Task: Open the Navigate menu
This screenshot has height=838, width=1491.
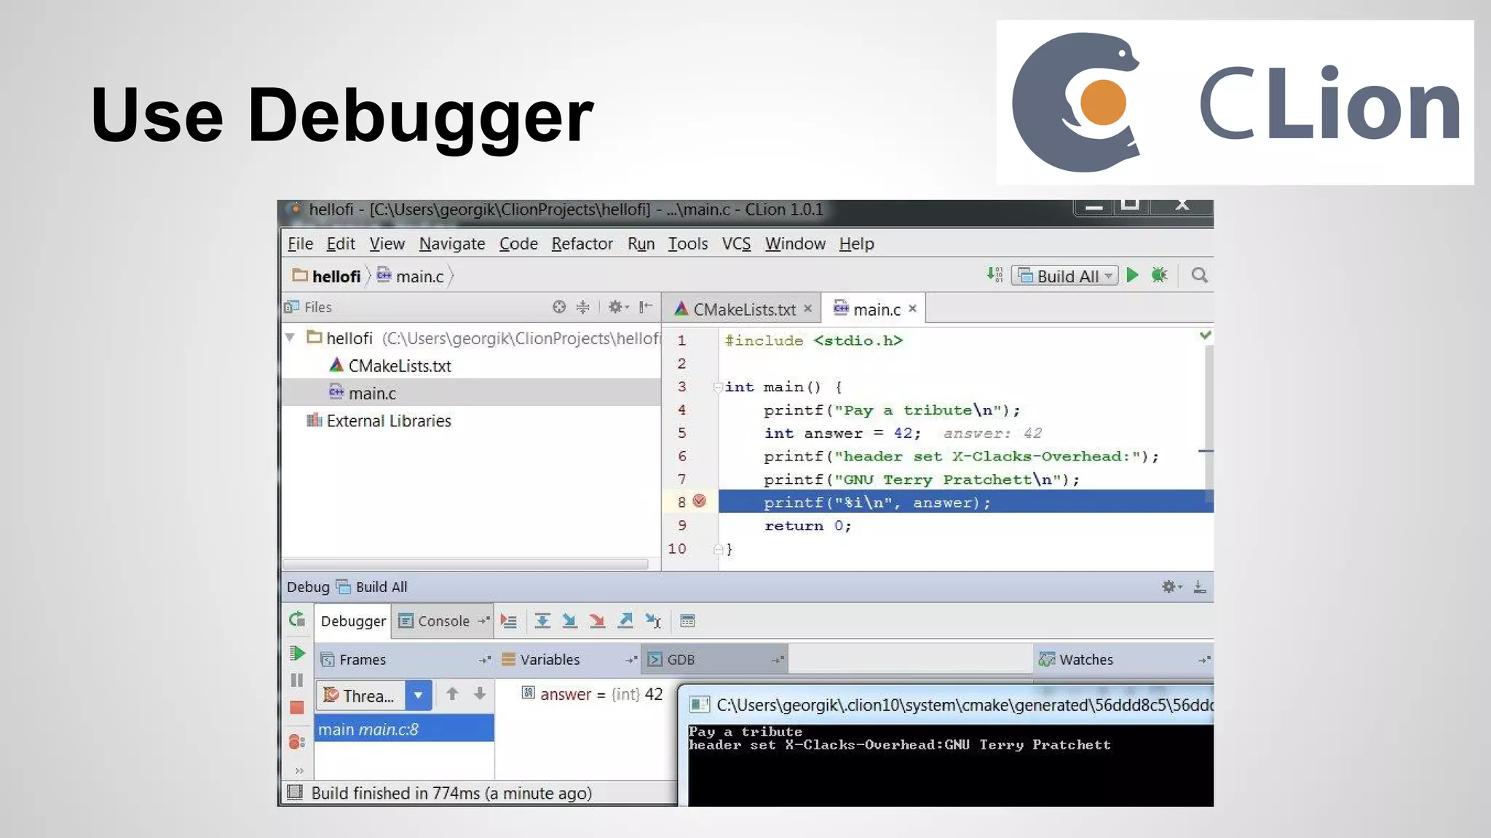Action: pyautogui.click(x=452, y=244)
